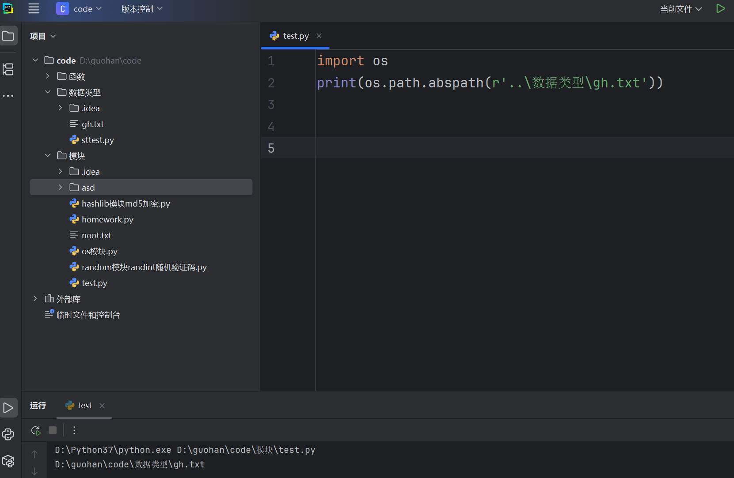Collapse the 数据类型 folder
734x478 pixels.
(48, 92)
